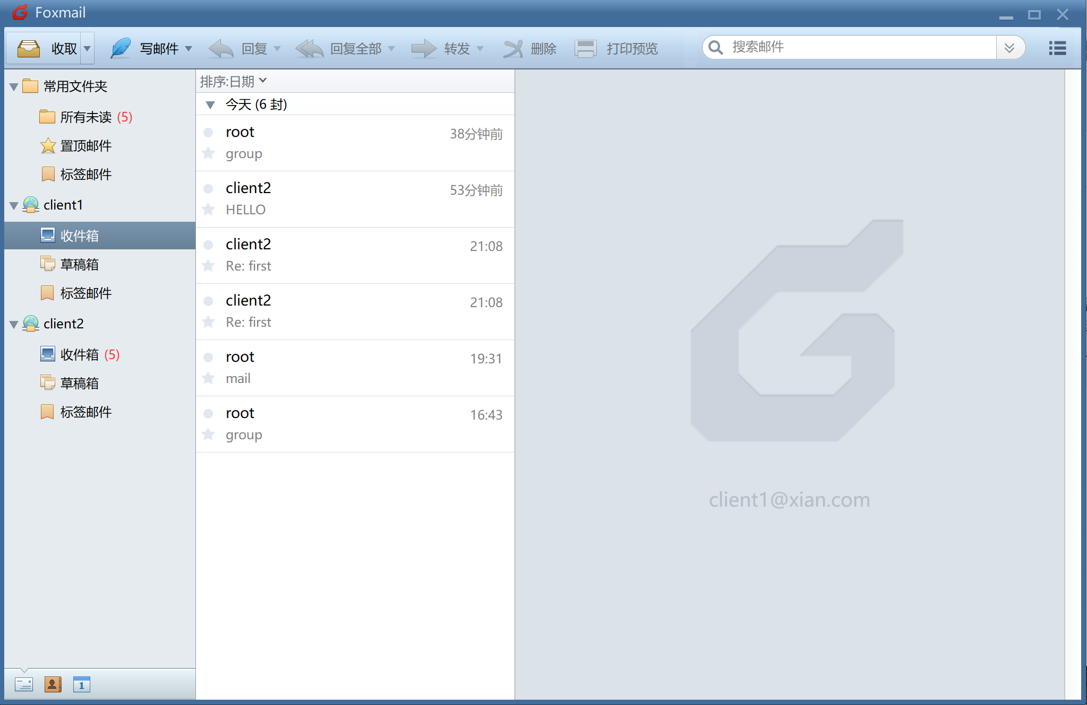The width and height of the screenshot is (1087, 705).
Task: Open the sort by date dropdown
Action: 233,81
